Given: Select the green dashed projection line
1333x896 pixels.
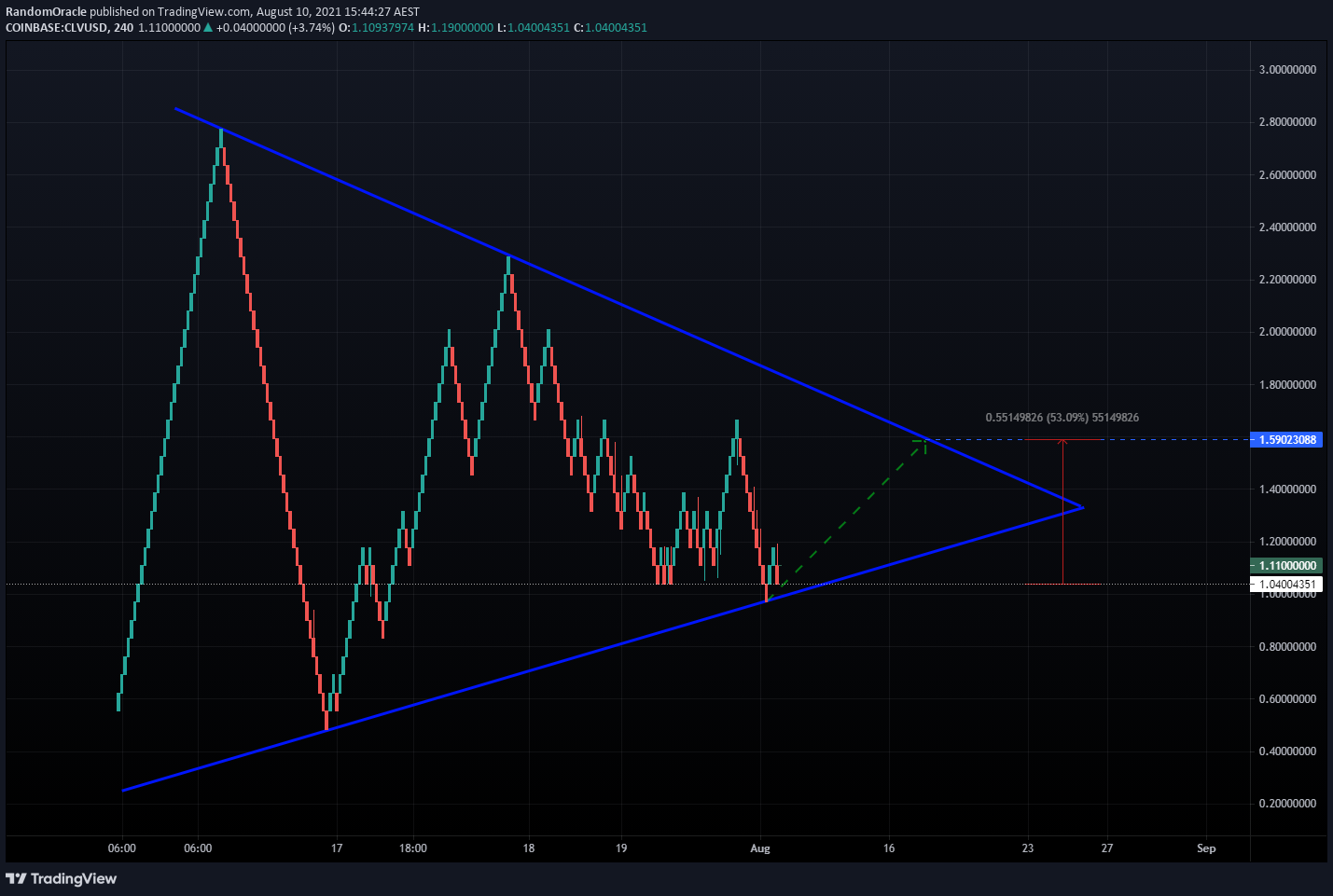Looking at the screenshot, I should pyautogui.click(x=847, y=518).
